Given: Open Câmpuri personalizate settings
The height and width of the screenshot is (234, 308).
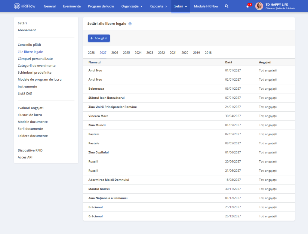Looking at the screenshot, I should (35, 59).
